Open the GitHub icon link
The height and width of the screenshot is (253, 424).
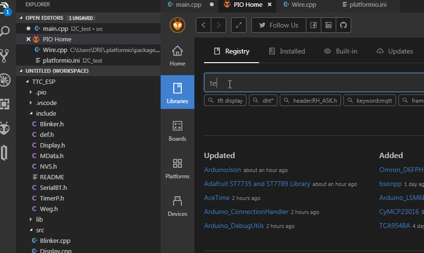coord(343,25)
